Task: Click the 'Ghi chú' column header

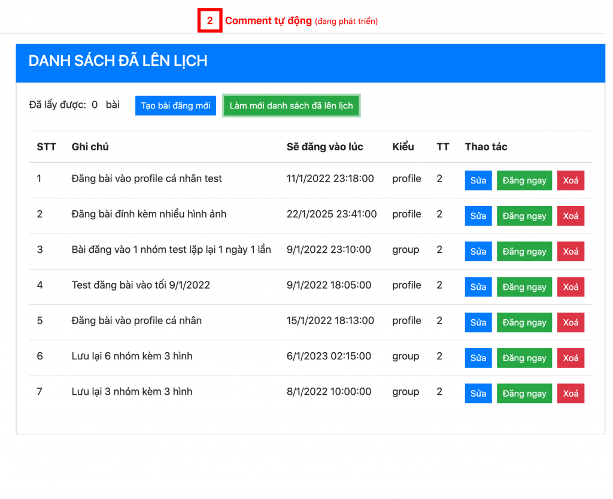Action: point(90,147)
